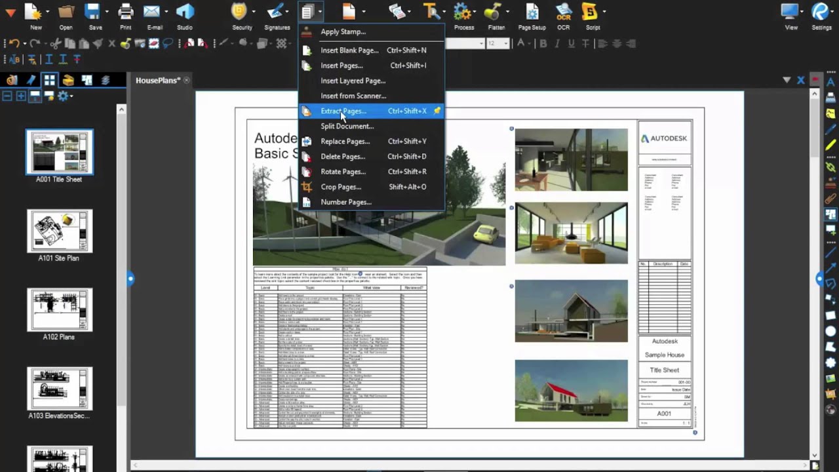Toggle bold text formatting

[x=543, y=43]
